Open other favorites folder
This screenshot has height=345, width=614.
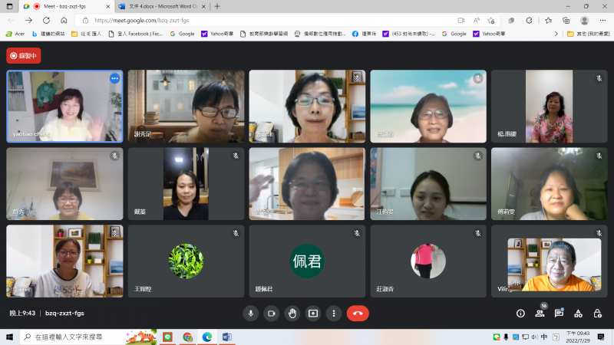(x=588, y=34)
